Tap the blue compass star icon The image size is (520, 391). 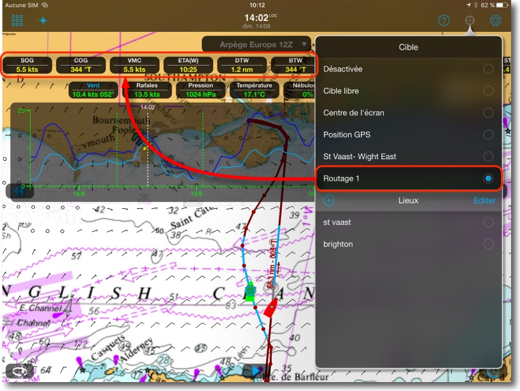(43, 20)
